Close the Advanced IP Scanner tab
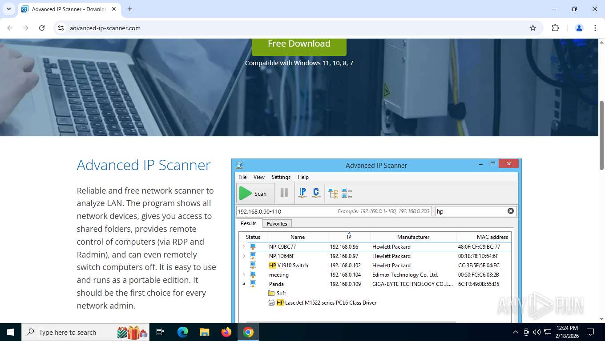The height and width of the screenshot is (341, 605). coord(114,9)
